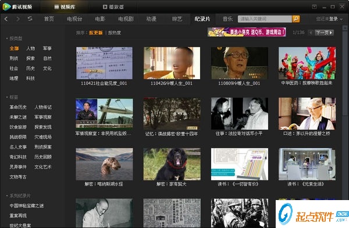Click the Tencent Video logo icon

click(x=6, y=6)
